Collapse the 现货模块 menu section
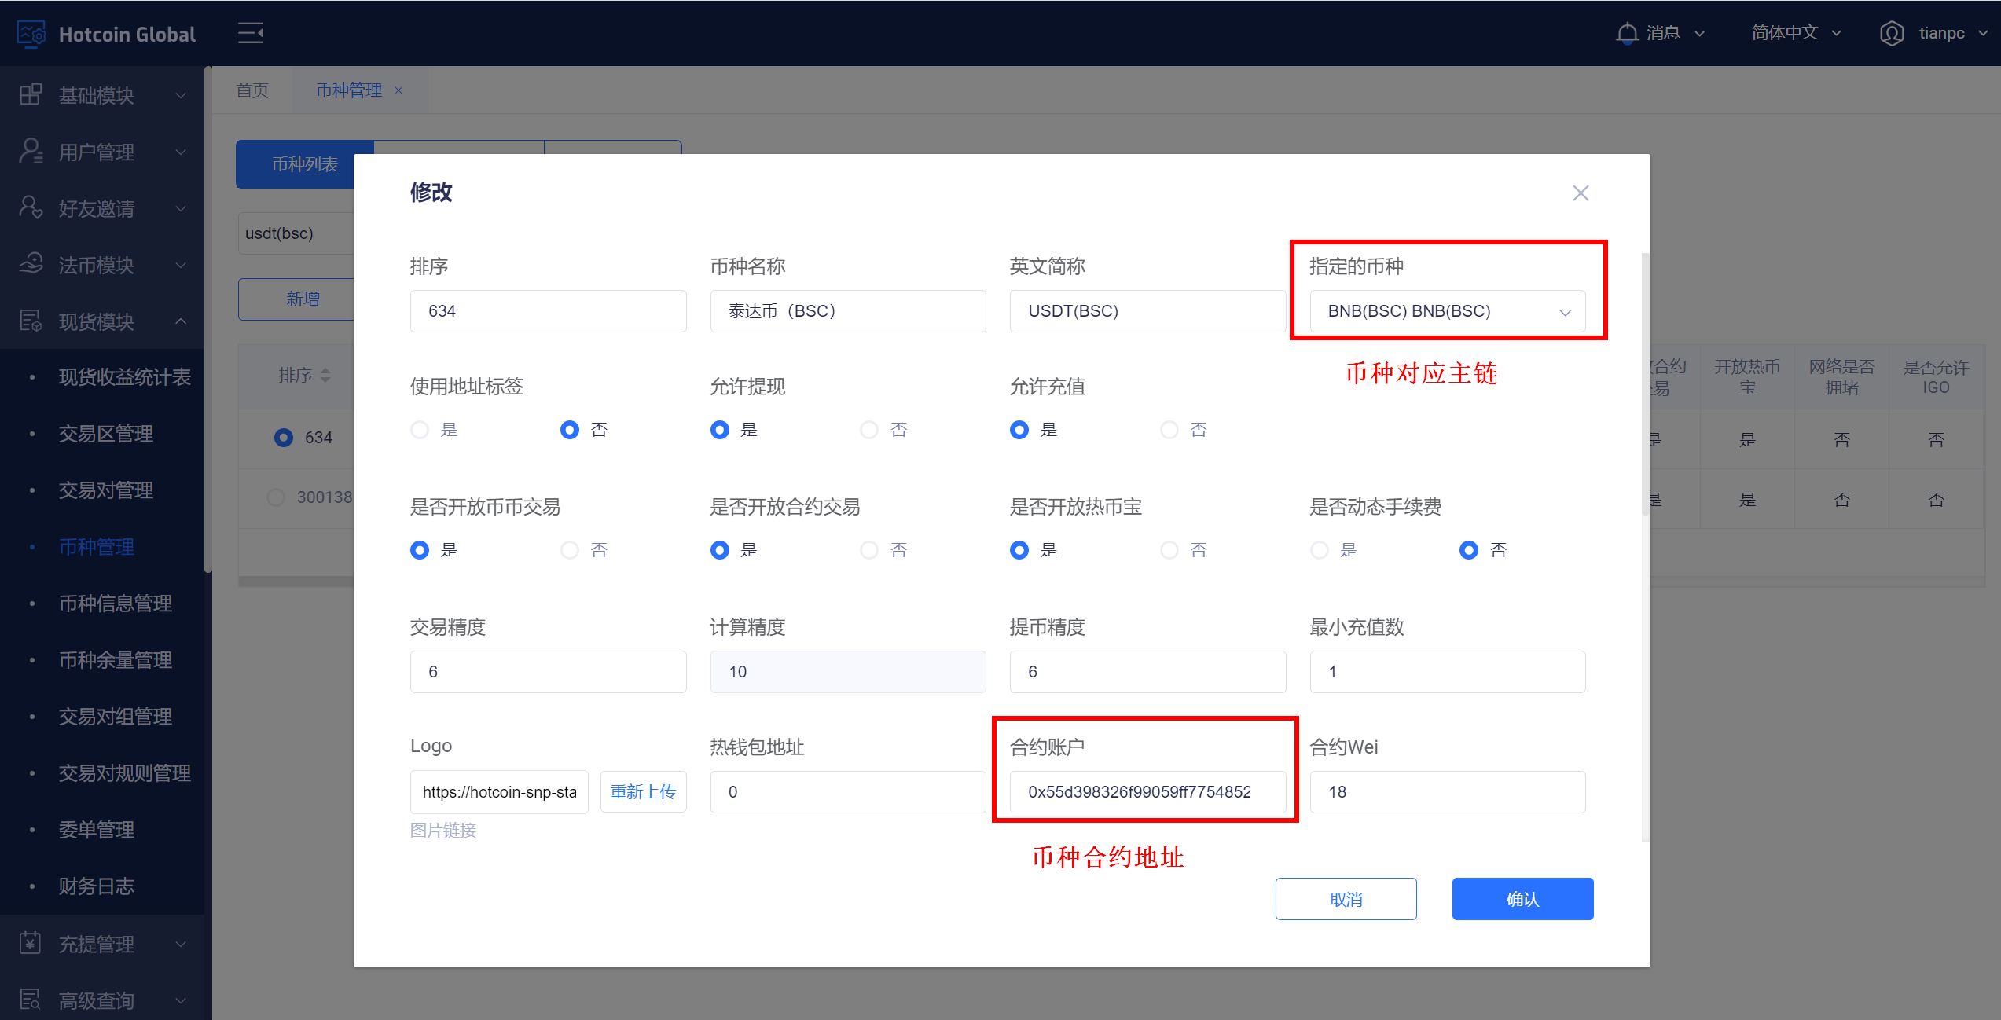Image resolution: width=2001 pixels, height=1020 pixels. click(182, 321)
